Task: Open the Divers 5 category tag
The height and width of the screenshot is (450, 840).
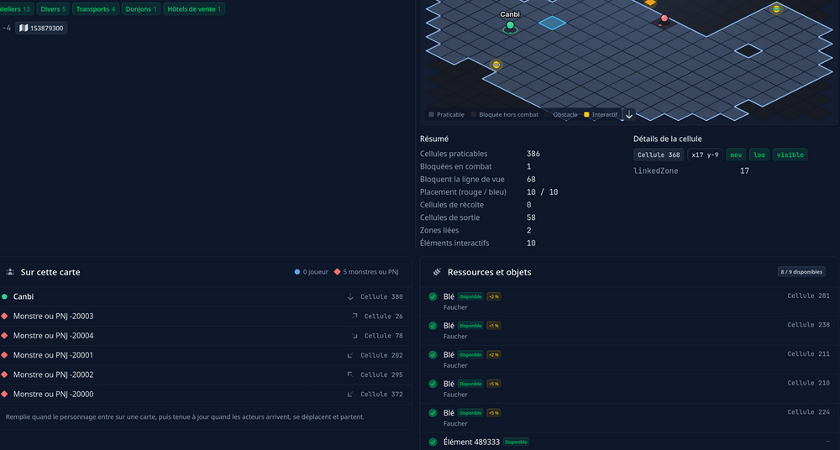Action: 53,9
